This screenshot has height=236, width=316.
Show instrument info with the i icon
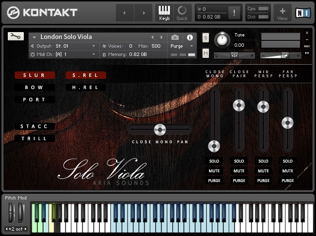(189, 37)
